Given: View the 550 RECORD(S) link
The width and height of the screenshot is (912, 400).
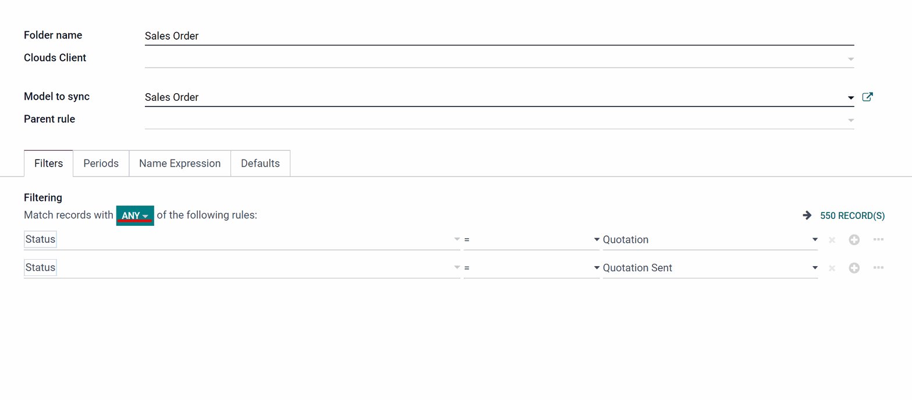Looking at the screenshot, I should tap(853, 216).
